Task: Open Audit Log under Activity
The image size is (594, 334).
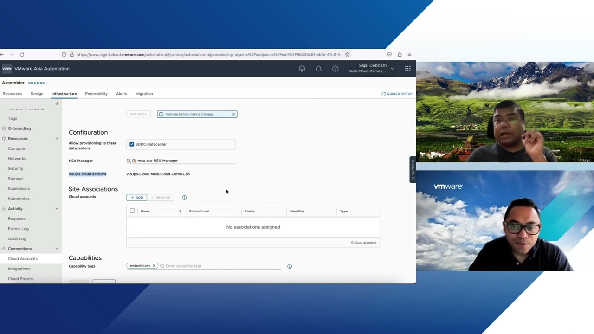Action: [17, 238]
